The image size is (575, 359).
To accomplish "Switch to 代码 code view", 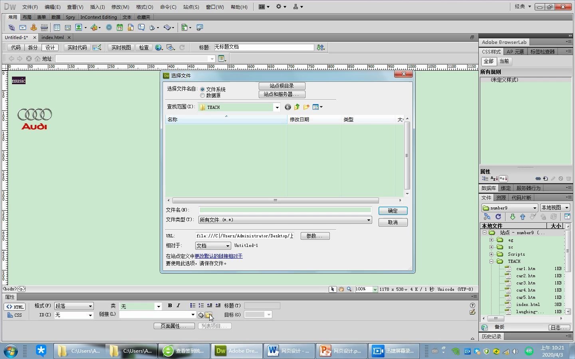I will (x=16, y=47).
